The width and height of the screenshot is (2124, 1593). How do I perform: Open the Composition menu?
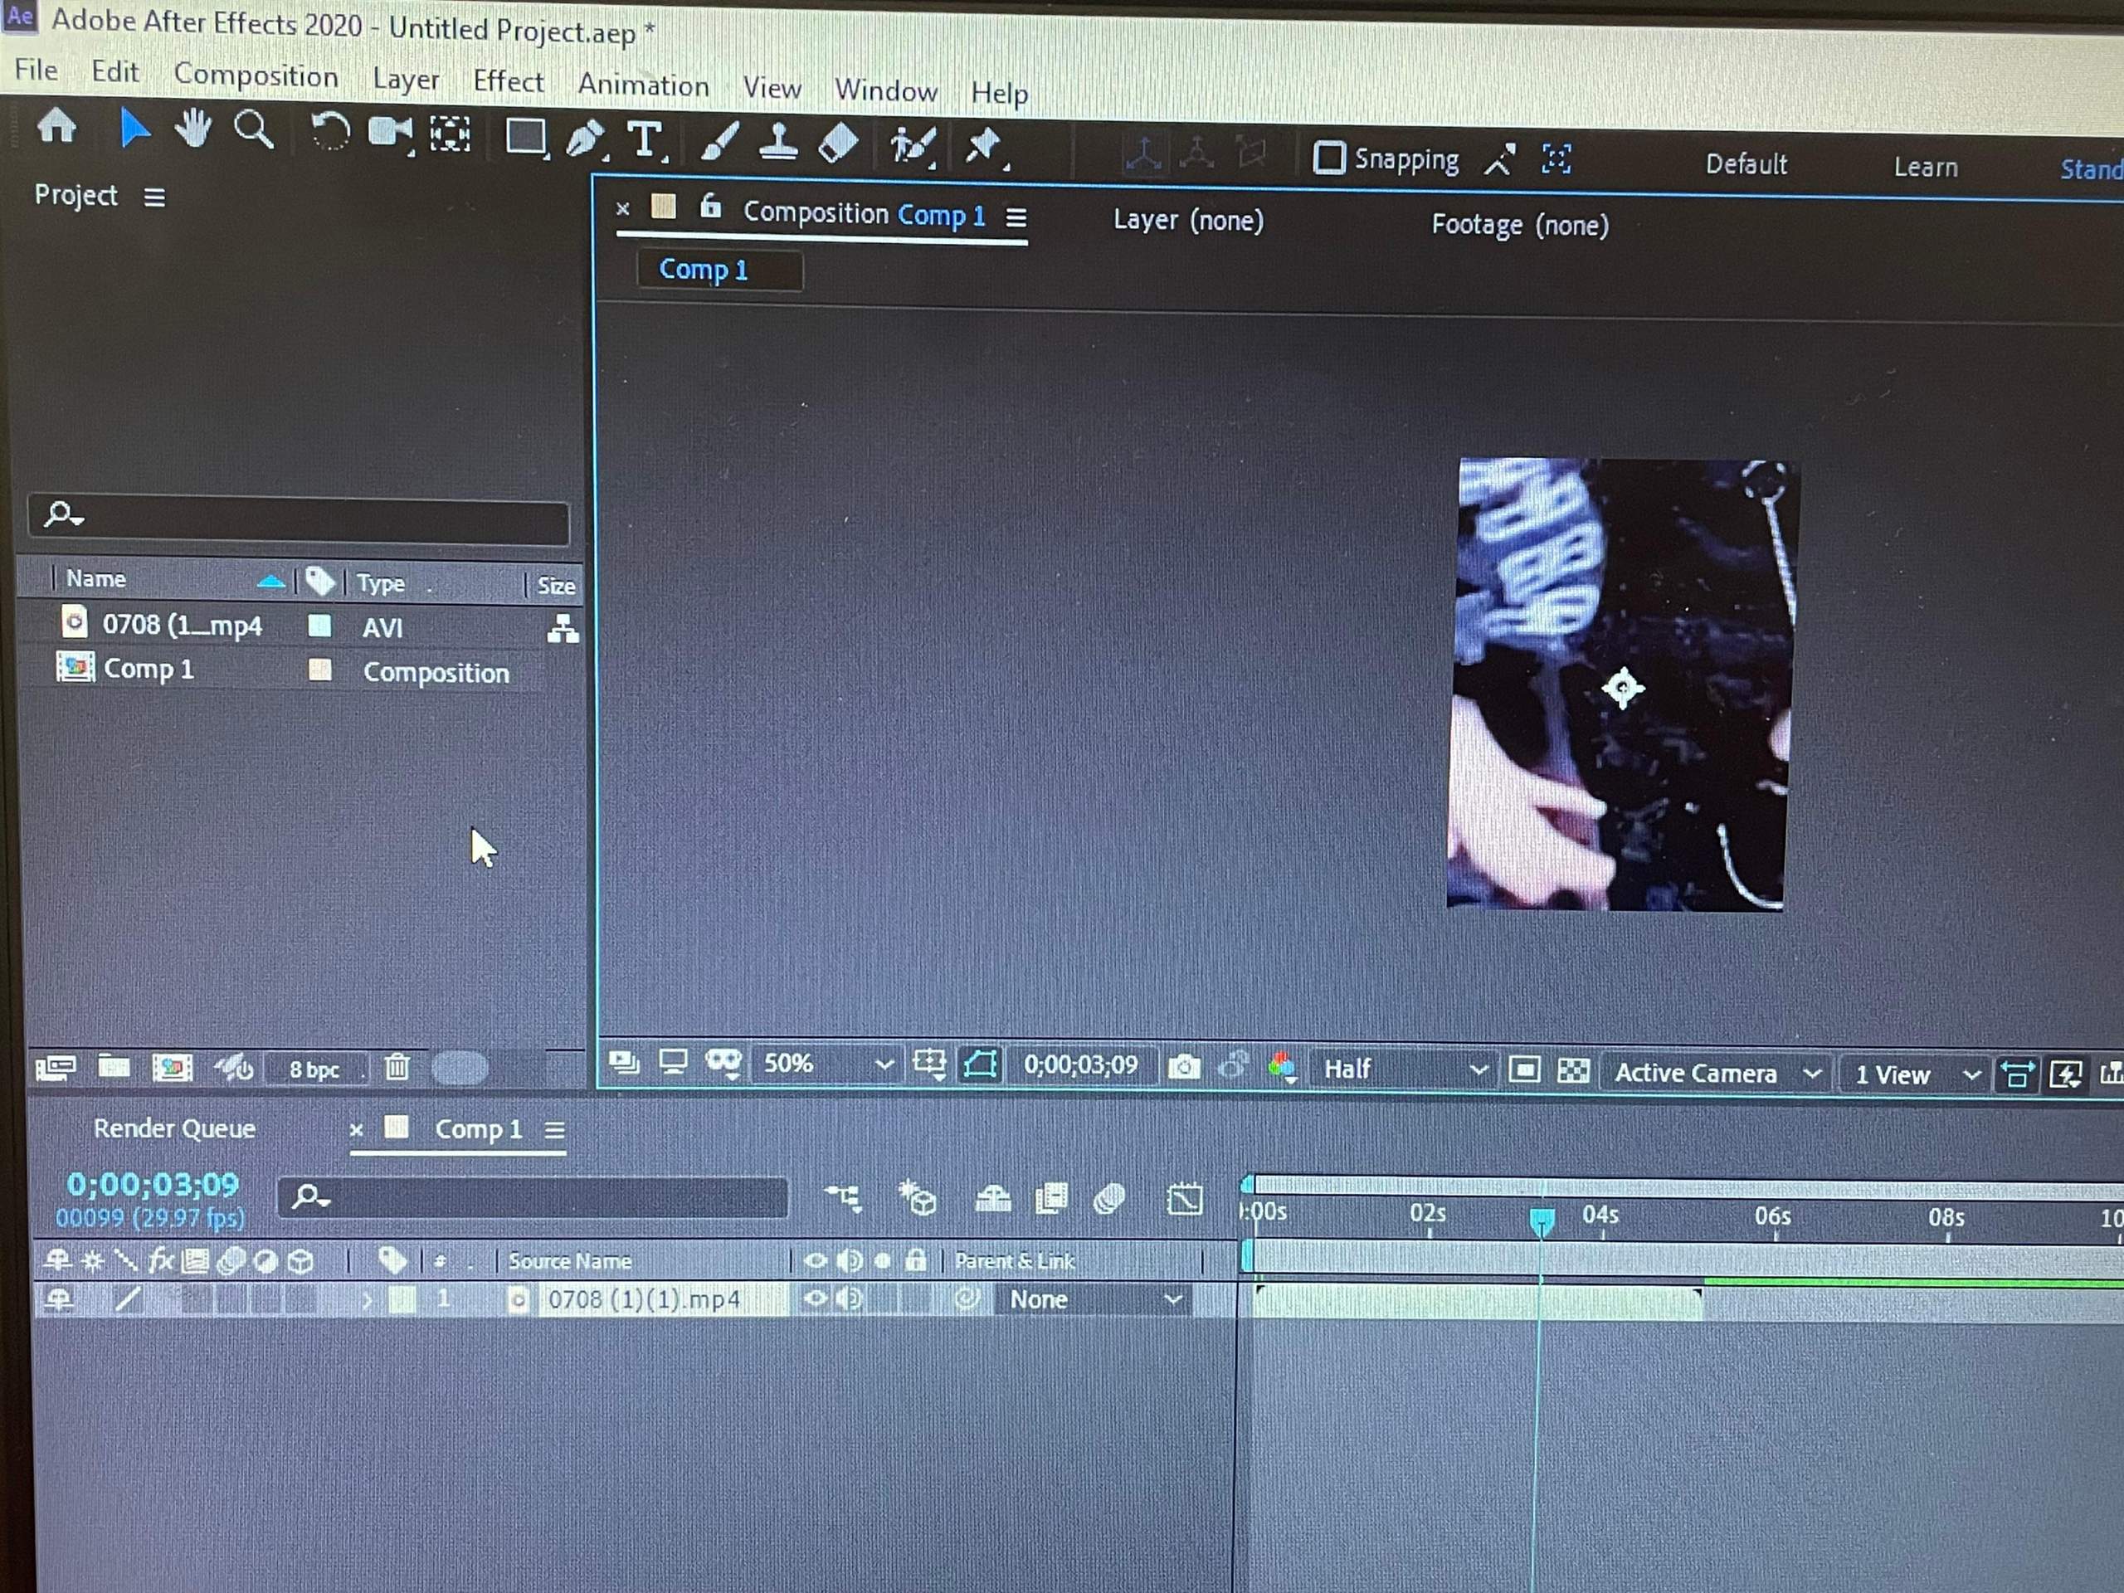click(256, 76)
